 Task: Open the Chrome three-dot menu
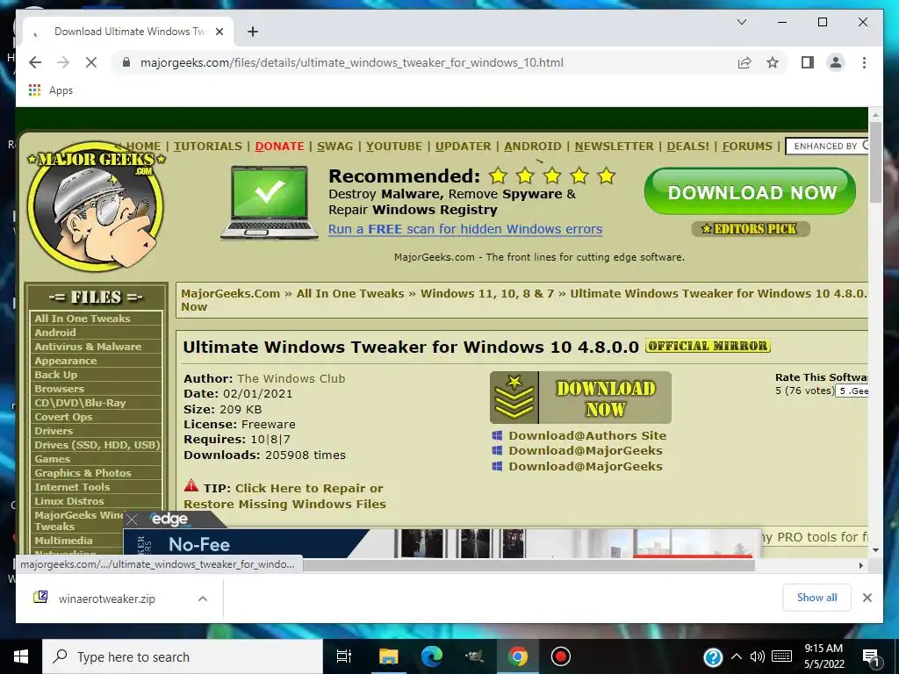point(864,62)
